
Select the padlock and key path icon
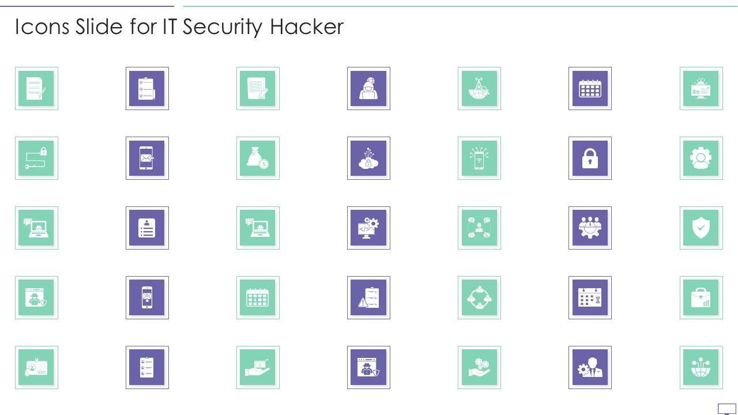tap(36, 158)
